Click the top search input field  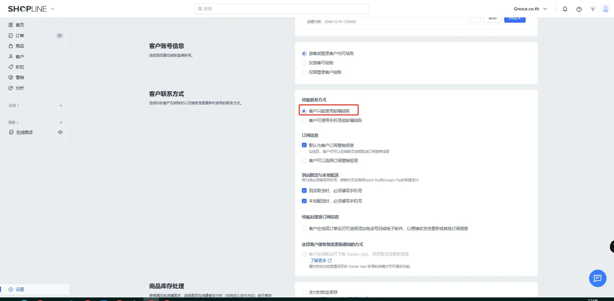(281, 9)
